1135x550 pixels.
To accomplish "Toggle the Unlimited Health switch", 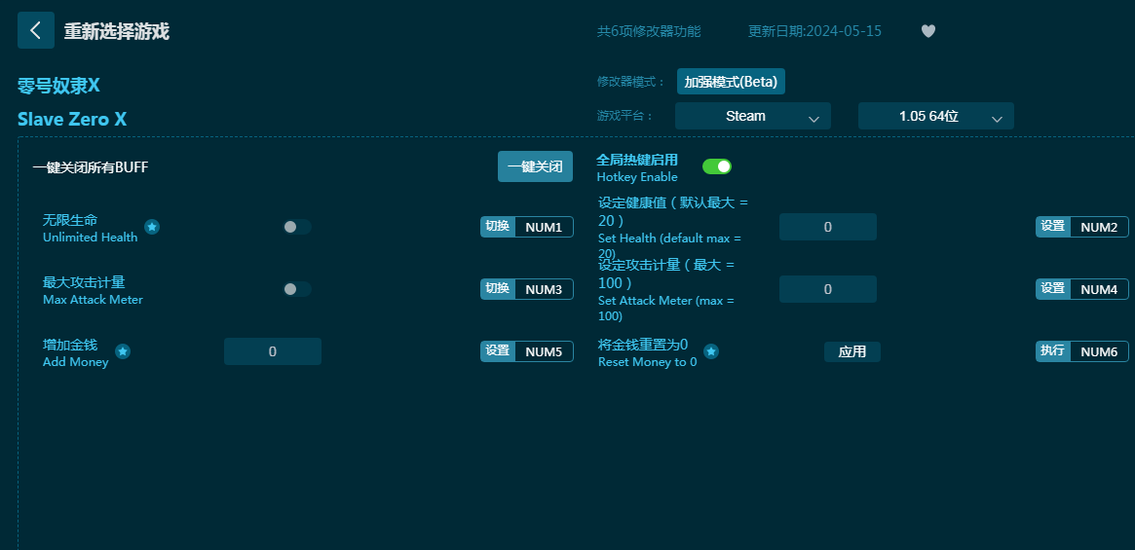I will click(297, 227).
